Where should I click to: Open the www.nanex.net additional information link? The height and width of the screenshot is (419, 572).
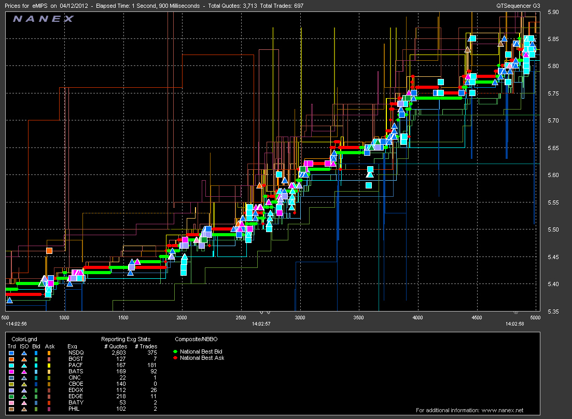(503, 410)
